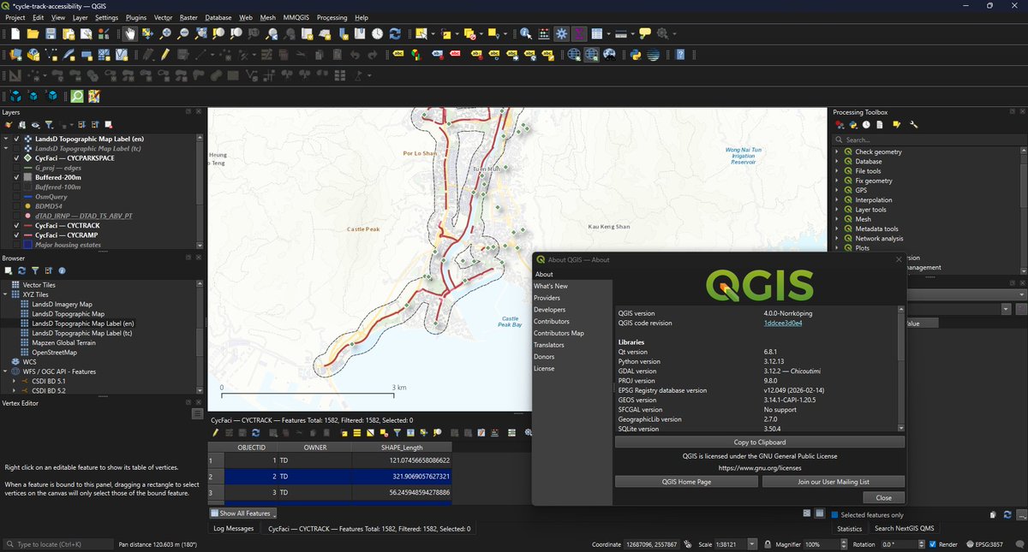Open the MMQGIS menu
The width and height of the screenshot is (1028, 552).
pyautogui.click(x=296, y=17)
